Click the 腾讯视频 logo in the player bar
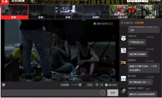 coord(111,85)
